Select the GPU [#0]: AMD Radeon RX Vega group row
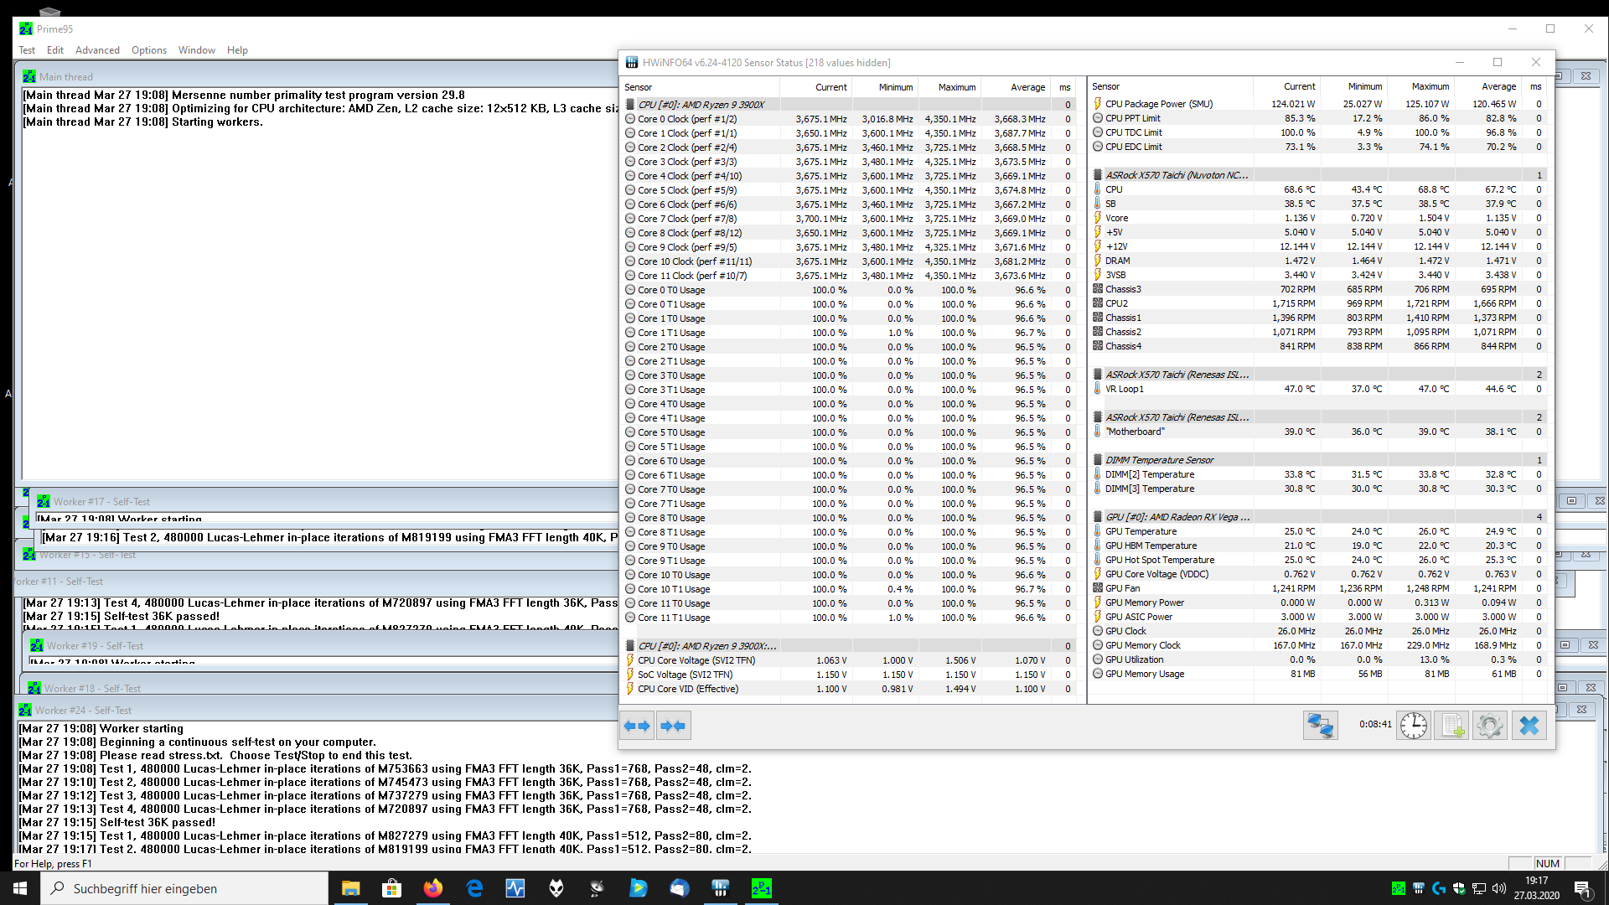 1177,517
